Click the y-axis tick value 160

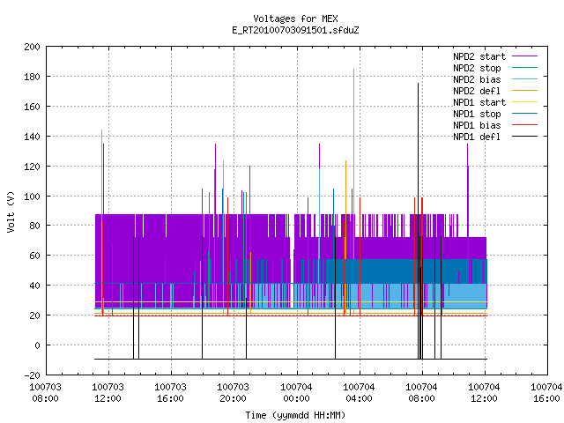[32, 107]
